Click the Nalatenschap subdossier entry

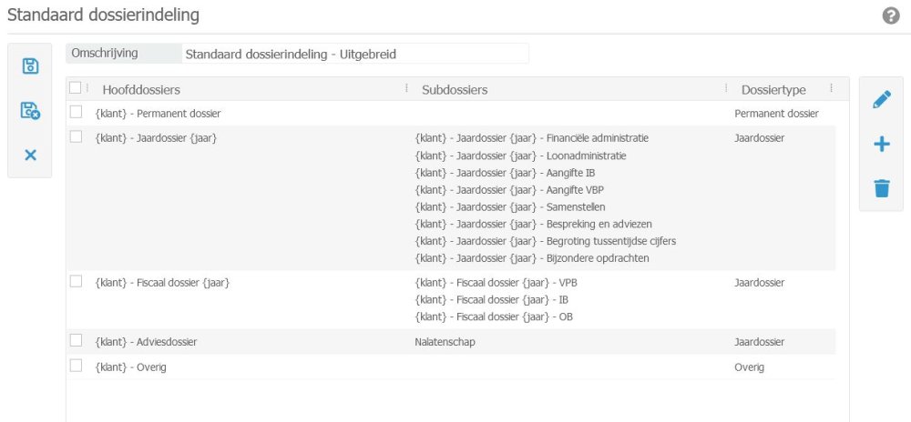click(446, 342)
